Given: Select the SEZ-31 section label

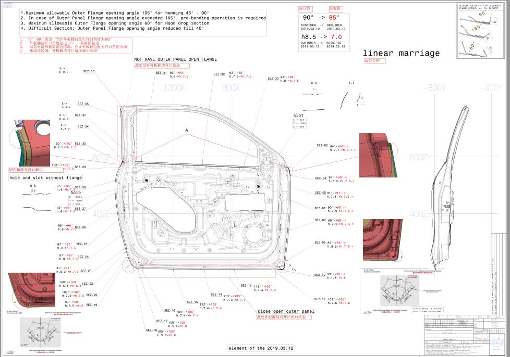Looking at the screenshot, I should point(161,73).
